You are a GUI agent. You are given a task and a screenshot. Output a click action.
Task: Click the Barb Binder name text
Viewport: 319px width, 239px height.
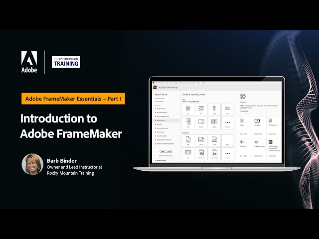point(62,161)
